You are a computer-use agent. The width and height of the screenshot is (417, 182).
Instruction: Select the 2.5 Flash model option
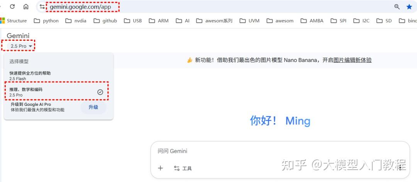pyautogui.click(x=59, y=76)
